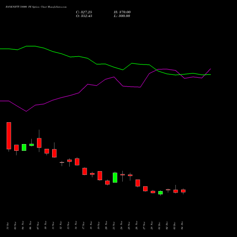Viewport: 237px width, 237px height.
Task: Select the 17 Nov date label
Action: (x=83, y=226)
